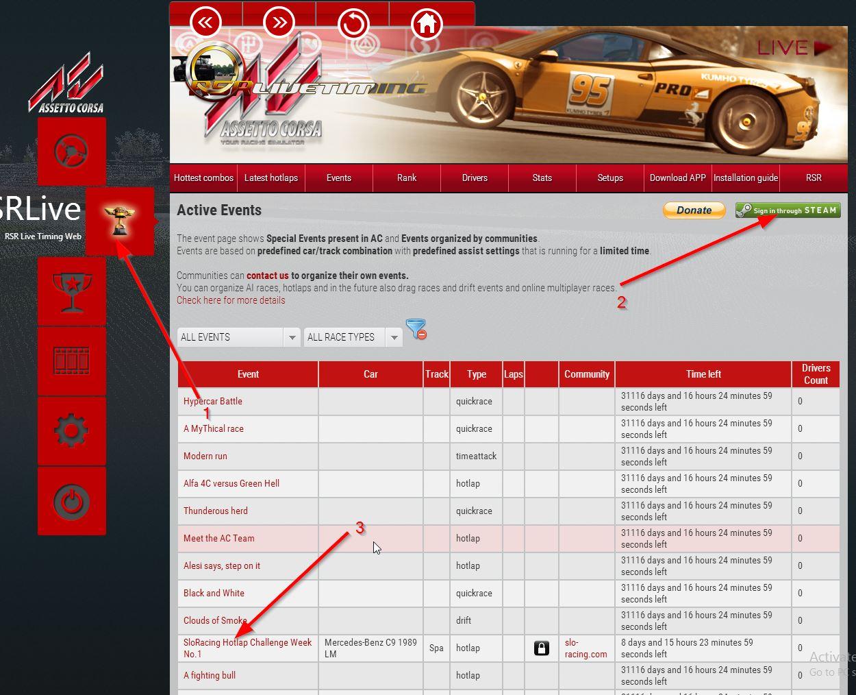Click the power exit tile
Screen dimensions: 856x695
pos(72,501)
